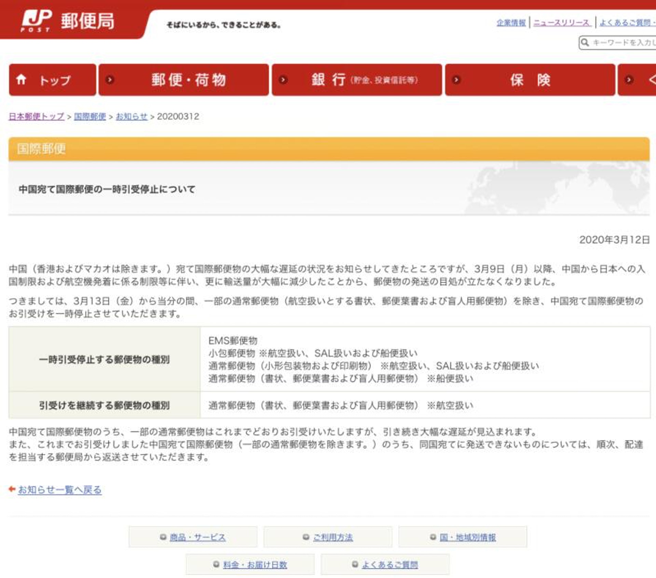Viewport: 656px width, 578px height.
Task: Click the search magnifier icon
Action: click(585, 42)
